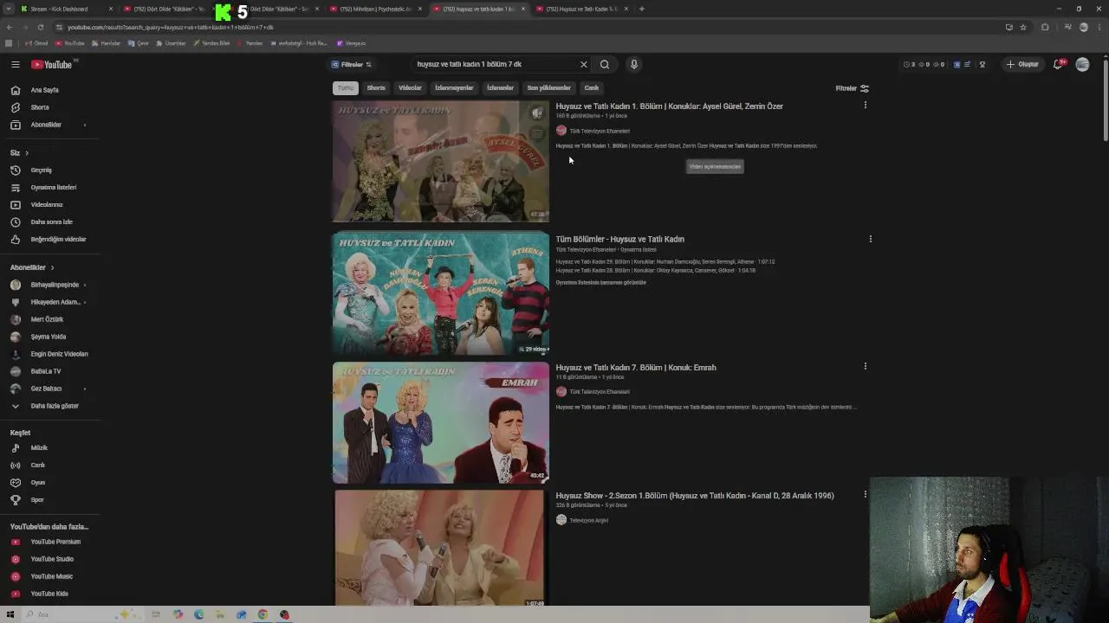
Task: Click the browser address bar
Action: [x=520, y=27]
